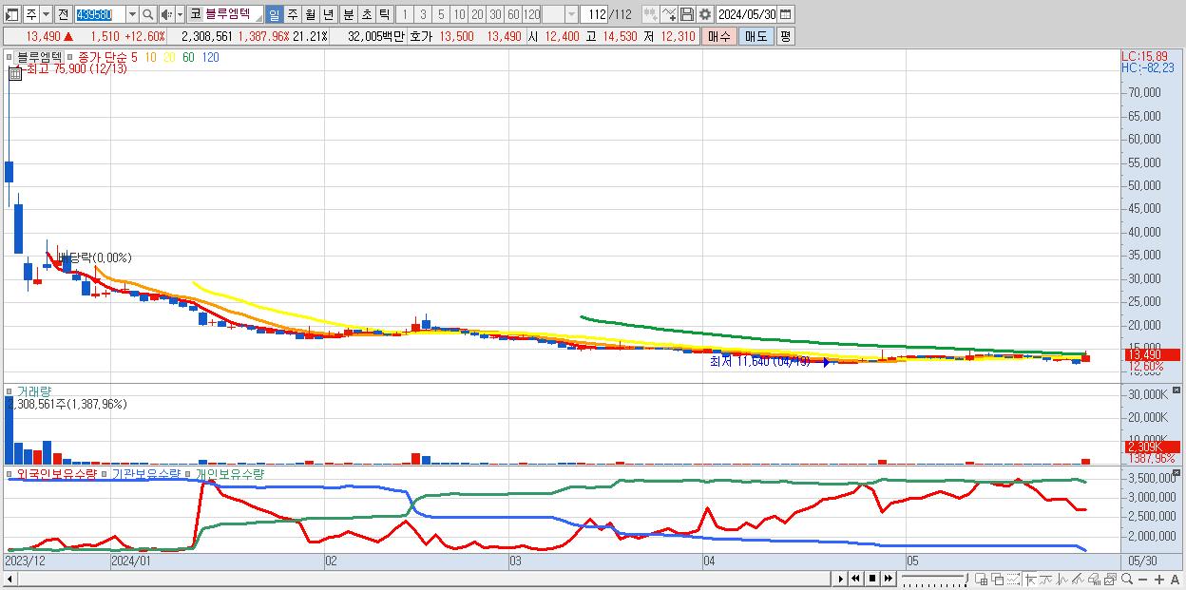
Task: Click the indicator line-with-check toolbar icon
Action: (669, 14)
